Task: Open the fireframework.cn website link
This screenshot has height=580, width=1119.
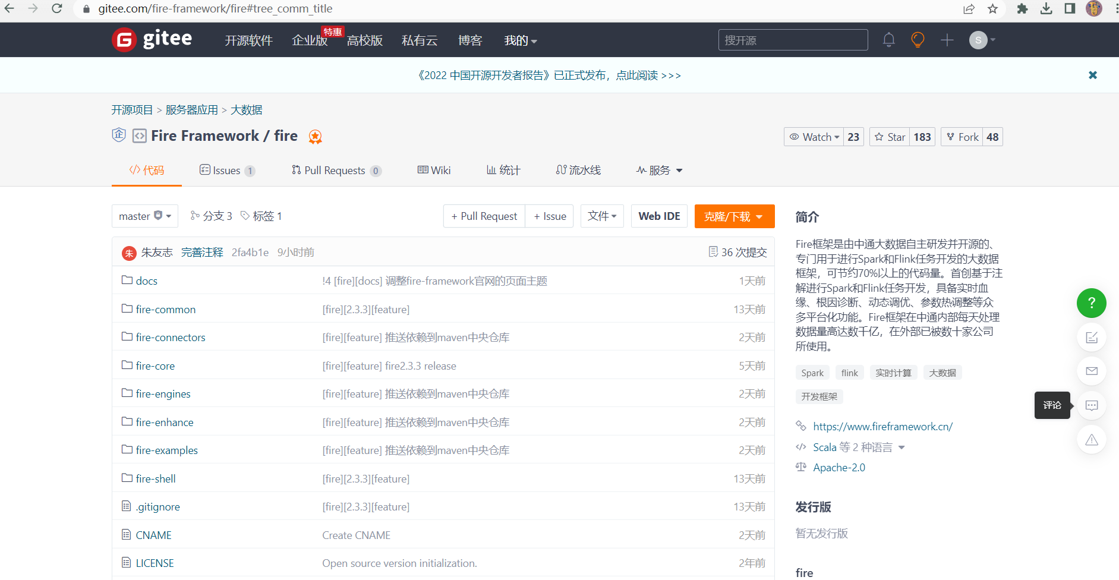Action: [882, 426]
